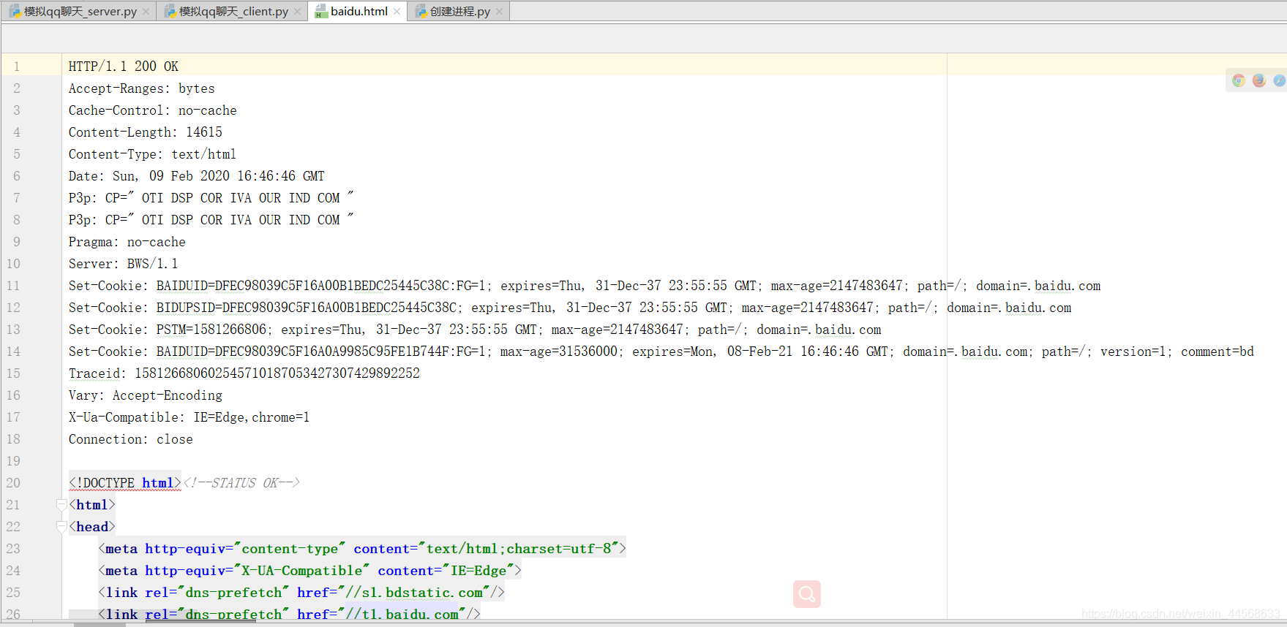Click 'Connection: close' header line
1287x627 pixels.
131,439
